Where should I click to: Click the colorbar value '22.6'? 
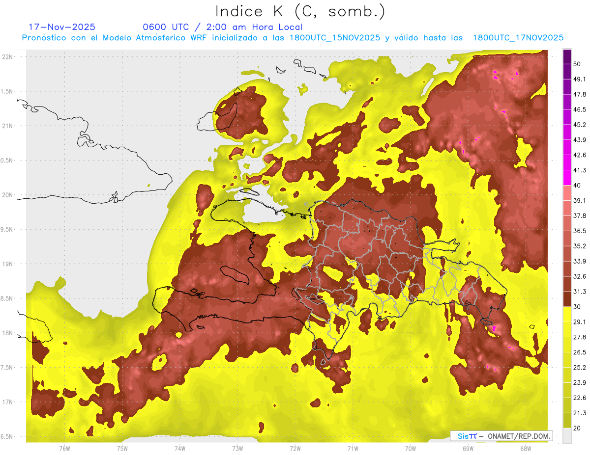(580, 398)
